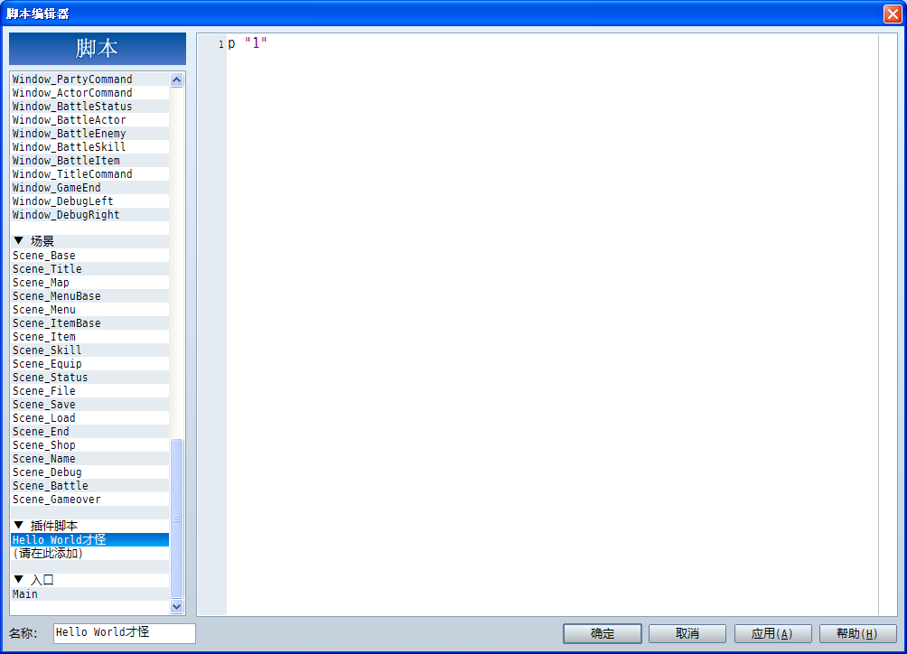Choose the Scene_Equip script

(x=89, y=364)
